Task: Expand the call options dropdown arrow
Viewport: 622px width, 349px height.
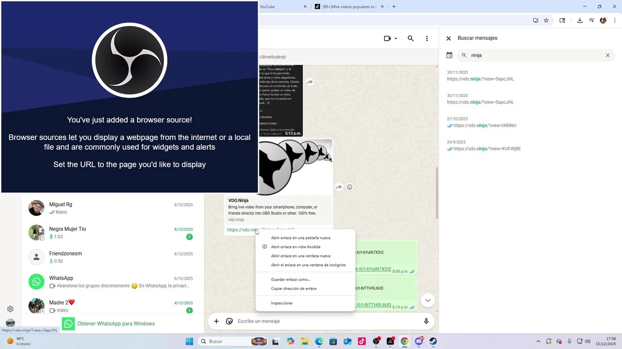Action: point(396,38)
